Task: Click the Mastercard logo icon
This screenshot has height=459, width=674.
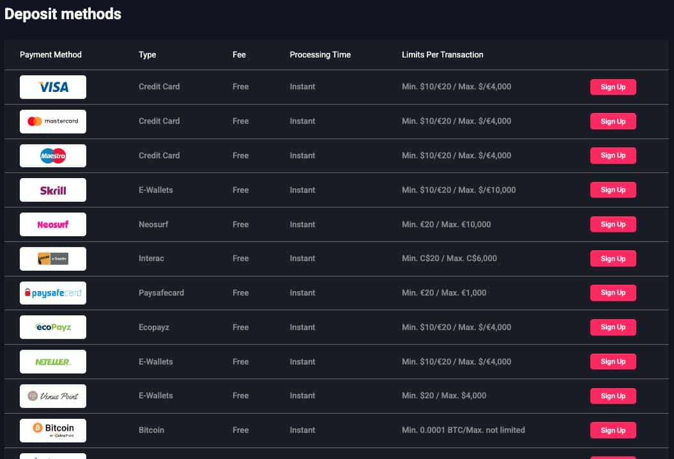Action: (x=53, y=121)
